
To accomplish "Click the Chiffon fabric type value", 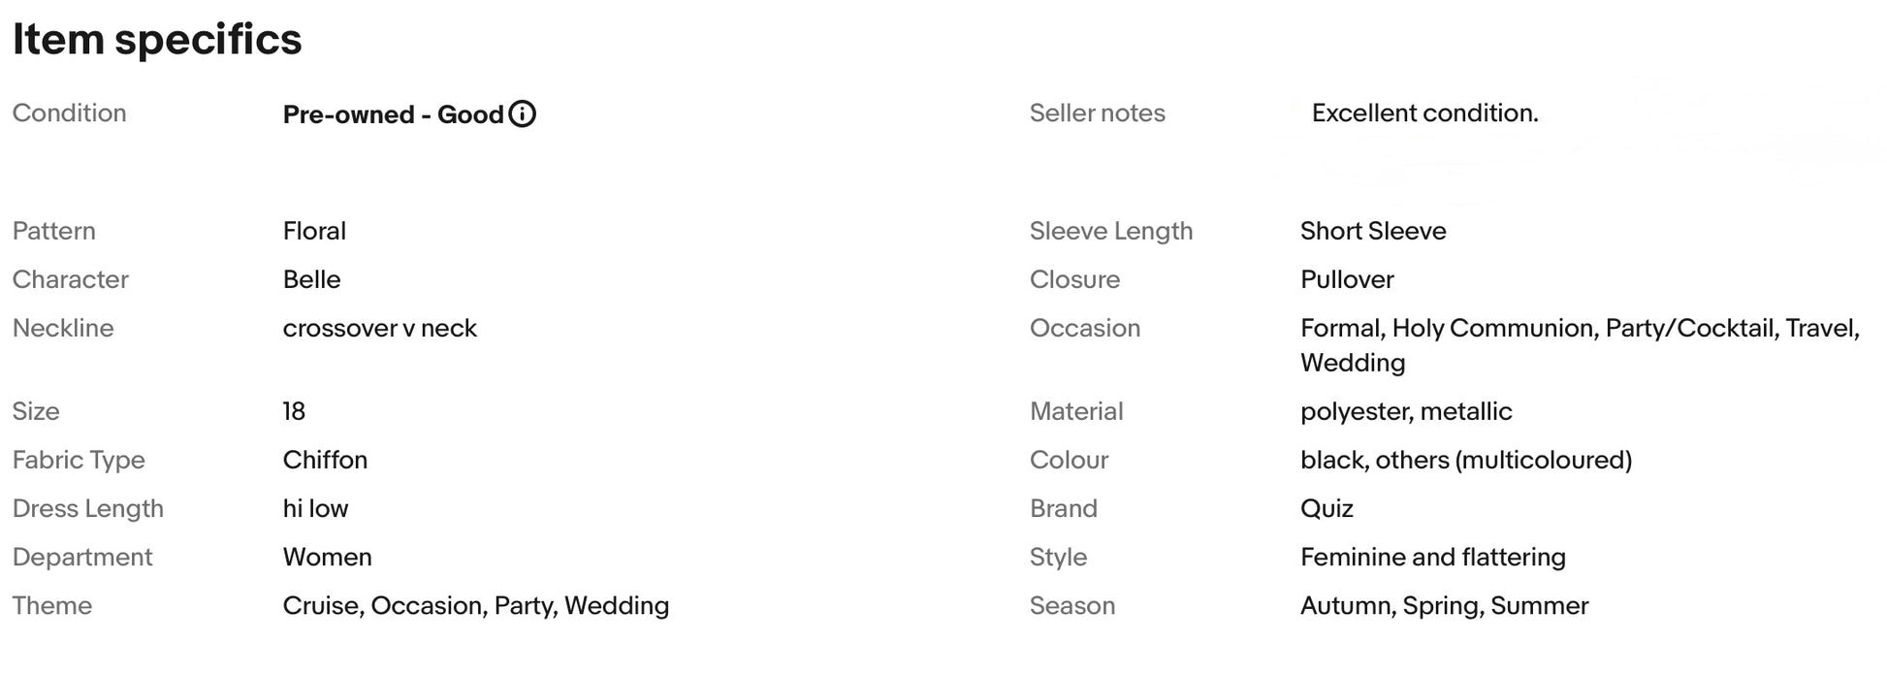I will tap(325, 460).
